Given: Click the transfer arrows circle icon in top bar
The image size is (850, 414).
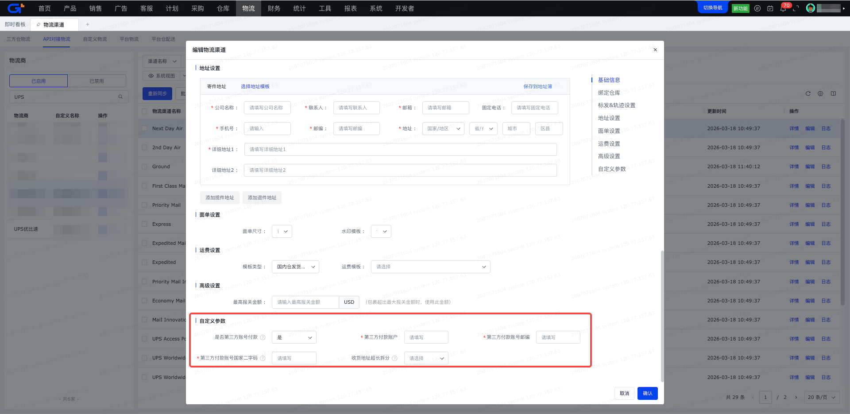Looking at the screenshot, I should pos(757,8).
